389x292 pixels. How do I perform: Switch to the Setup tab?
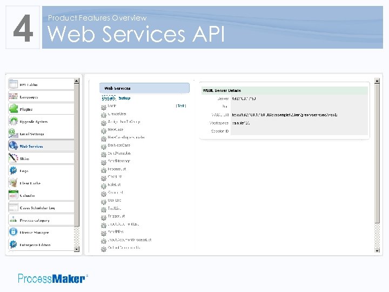(124, 98)
